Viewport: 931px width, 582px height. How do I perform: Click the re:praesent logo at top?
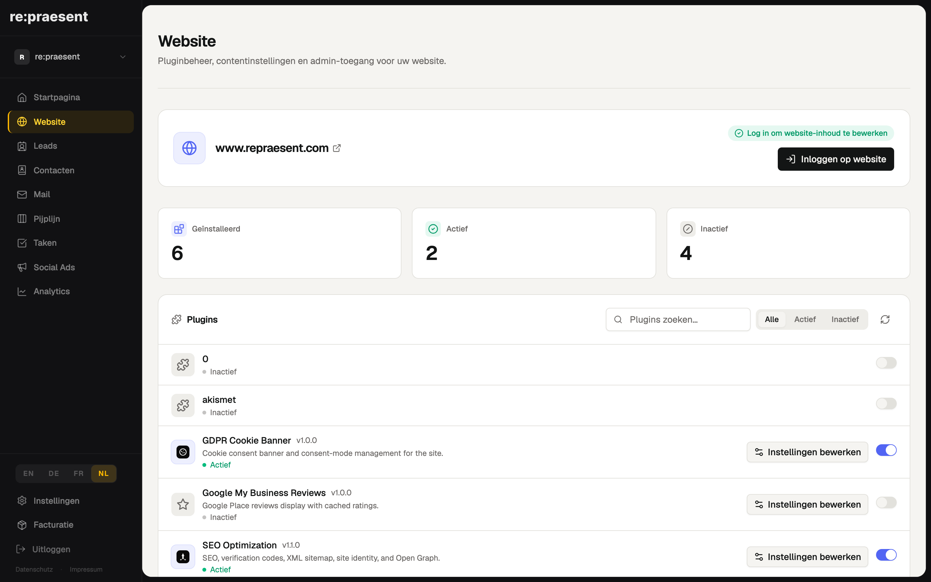click(x=49, y=16)
